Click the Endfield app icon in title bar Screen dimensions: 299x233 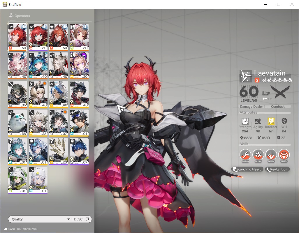(5, 4)
